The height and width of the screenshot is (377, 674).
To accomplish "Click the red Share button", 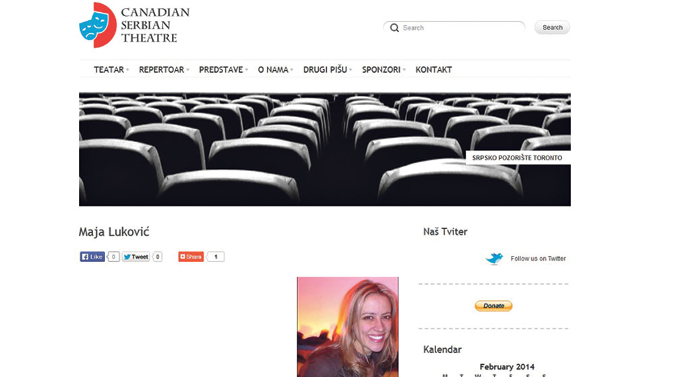I will [191, 256].
